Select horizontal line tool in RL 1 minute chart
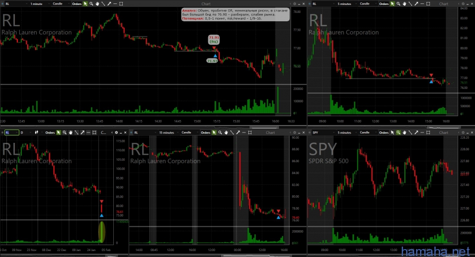Screen dimensions: 475x257 tap(115, 3)
